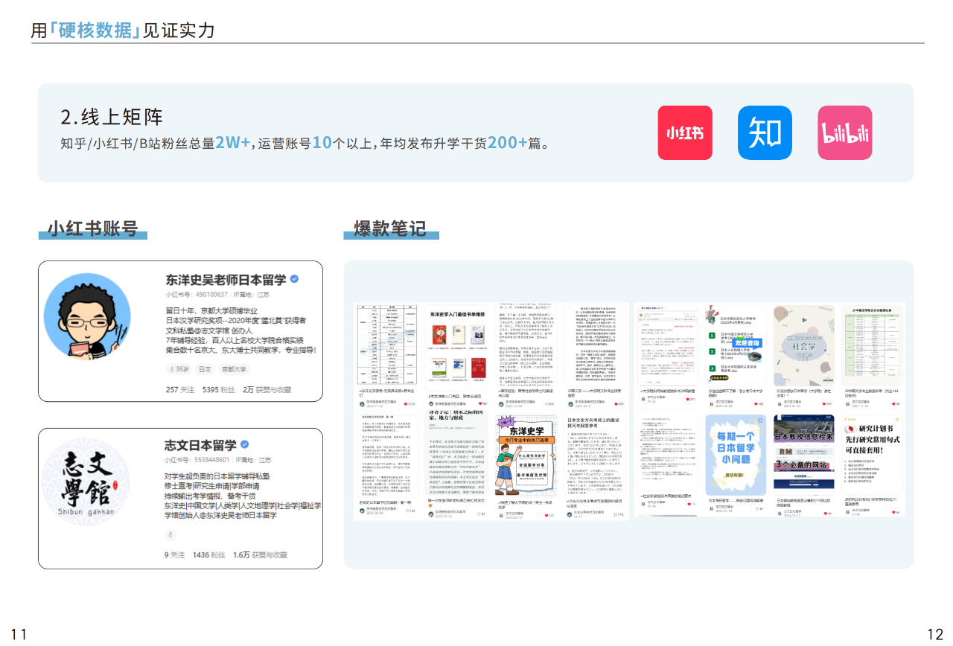Click the 日本 location tag
Image resolution: width=953 pixels, height=646 pixels.
pos(205,369)
